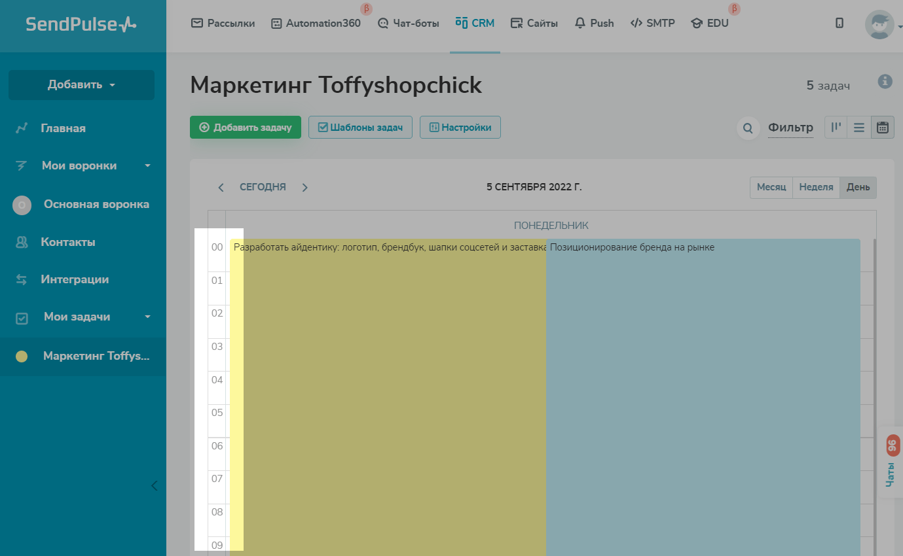
Task: Click the Мои воронки funnel icon
Action: click(22, 166)
